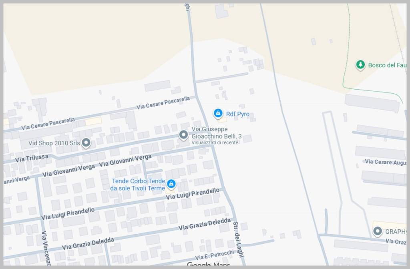Select the Str. dei Laghi road label
The width and height of the screenshot is (410, 269).
point(239,239)
